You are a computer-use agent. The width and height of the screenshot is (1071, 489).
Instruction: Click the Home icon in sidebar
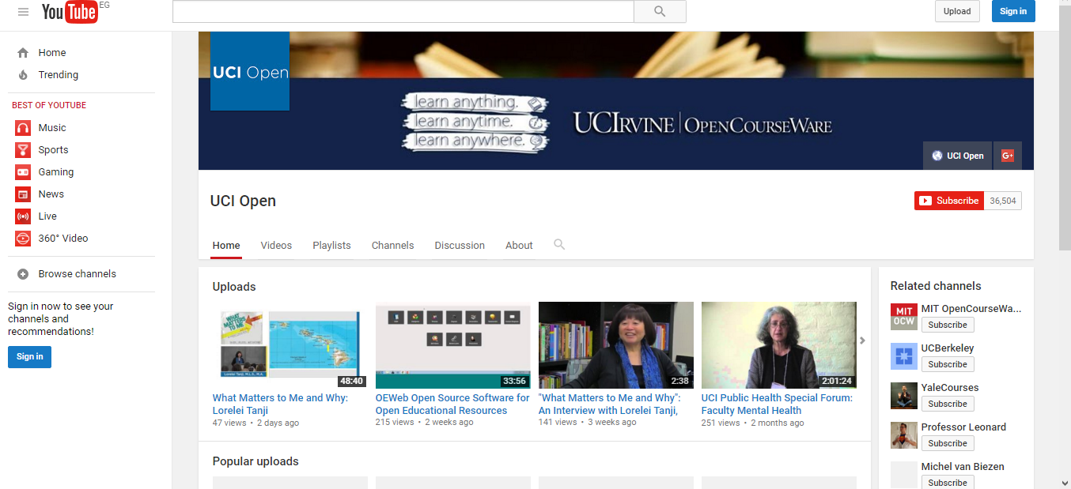[x=23, y=53]
